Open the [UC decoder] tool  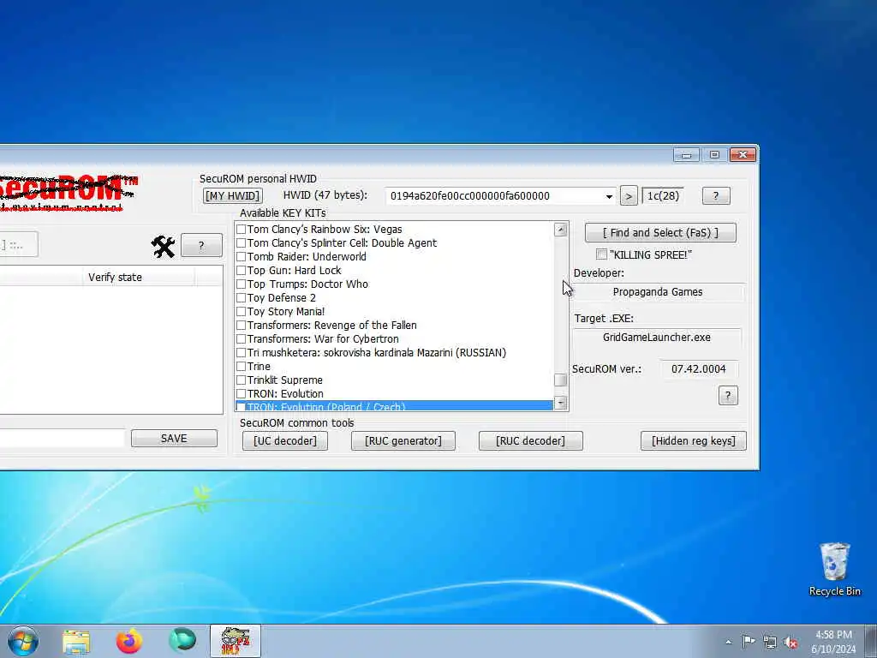pyautogui.click(x=284, y=441)
